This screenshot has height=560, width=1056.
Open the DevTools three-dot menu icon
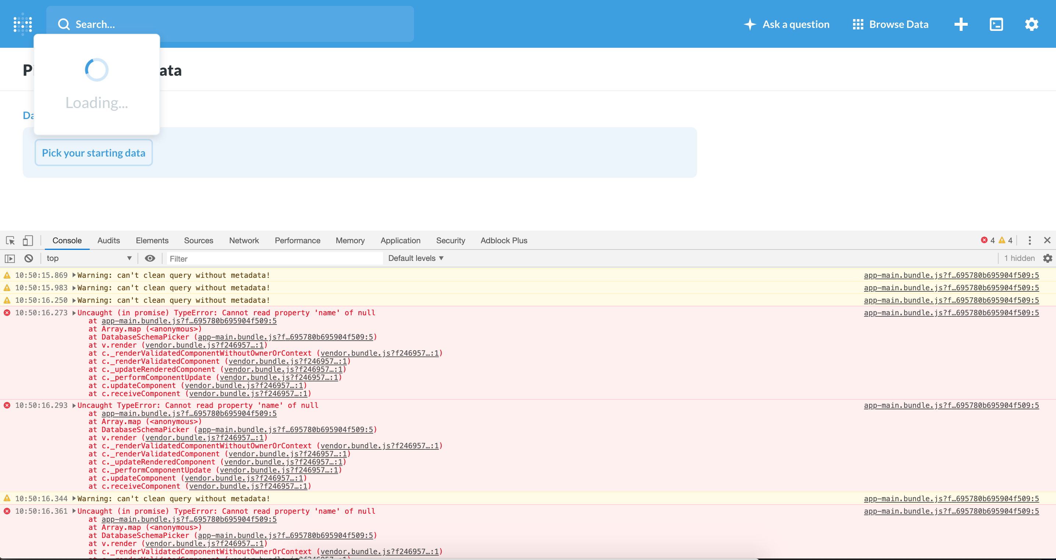coord(1030,240)
